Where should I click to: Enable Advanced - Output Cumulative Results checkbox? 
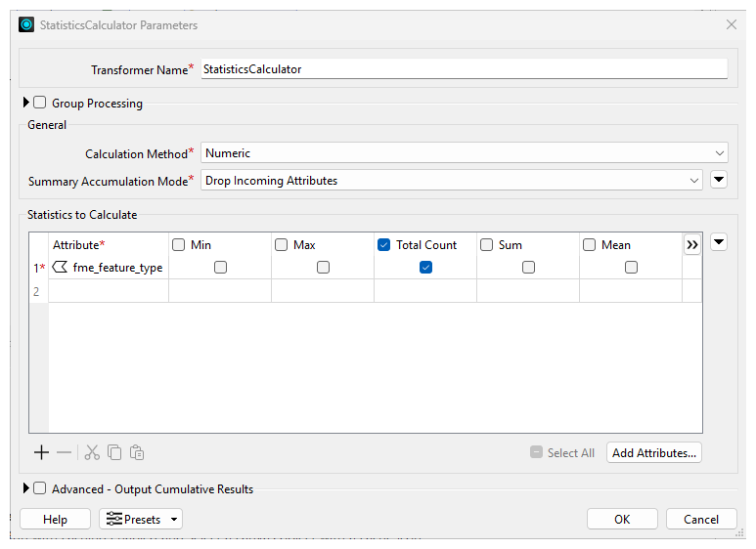click(39, 488)
